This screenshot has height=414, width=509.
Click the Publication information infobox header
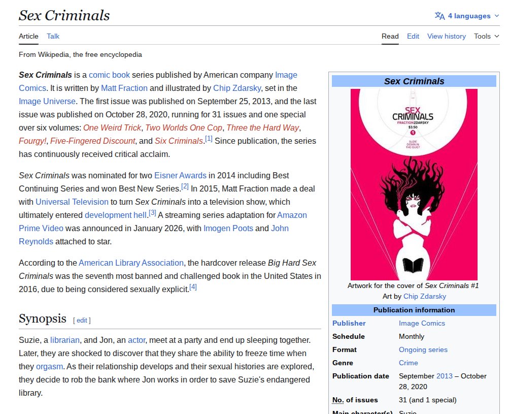tap(414, 310)
